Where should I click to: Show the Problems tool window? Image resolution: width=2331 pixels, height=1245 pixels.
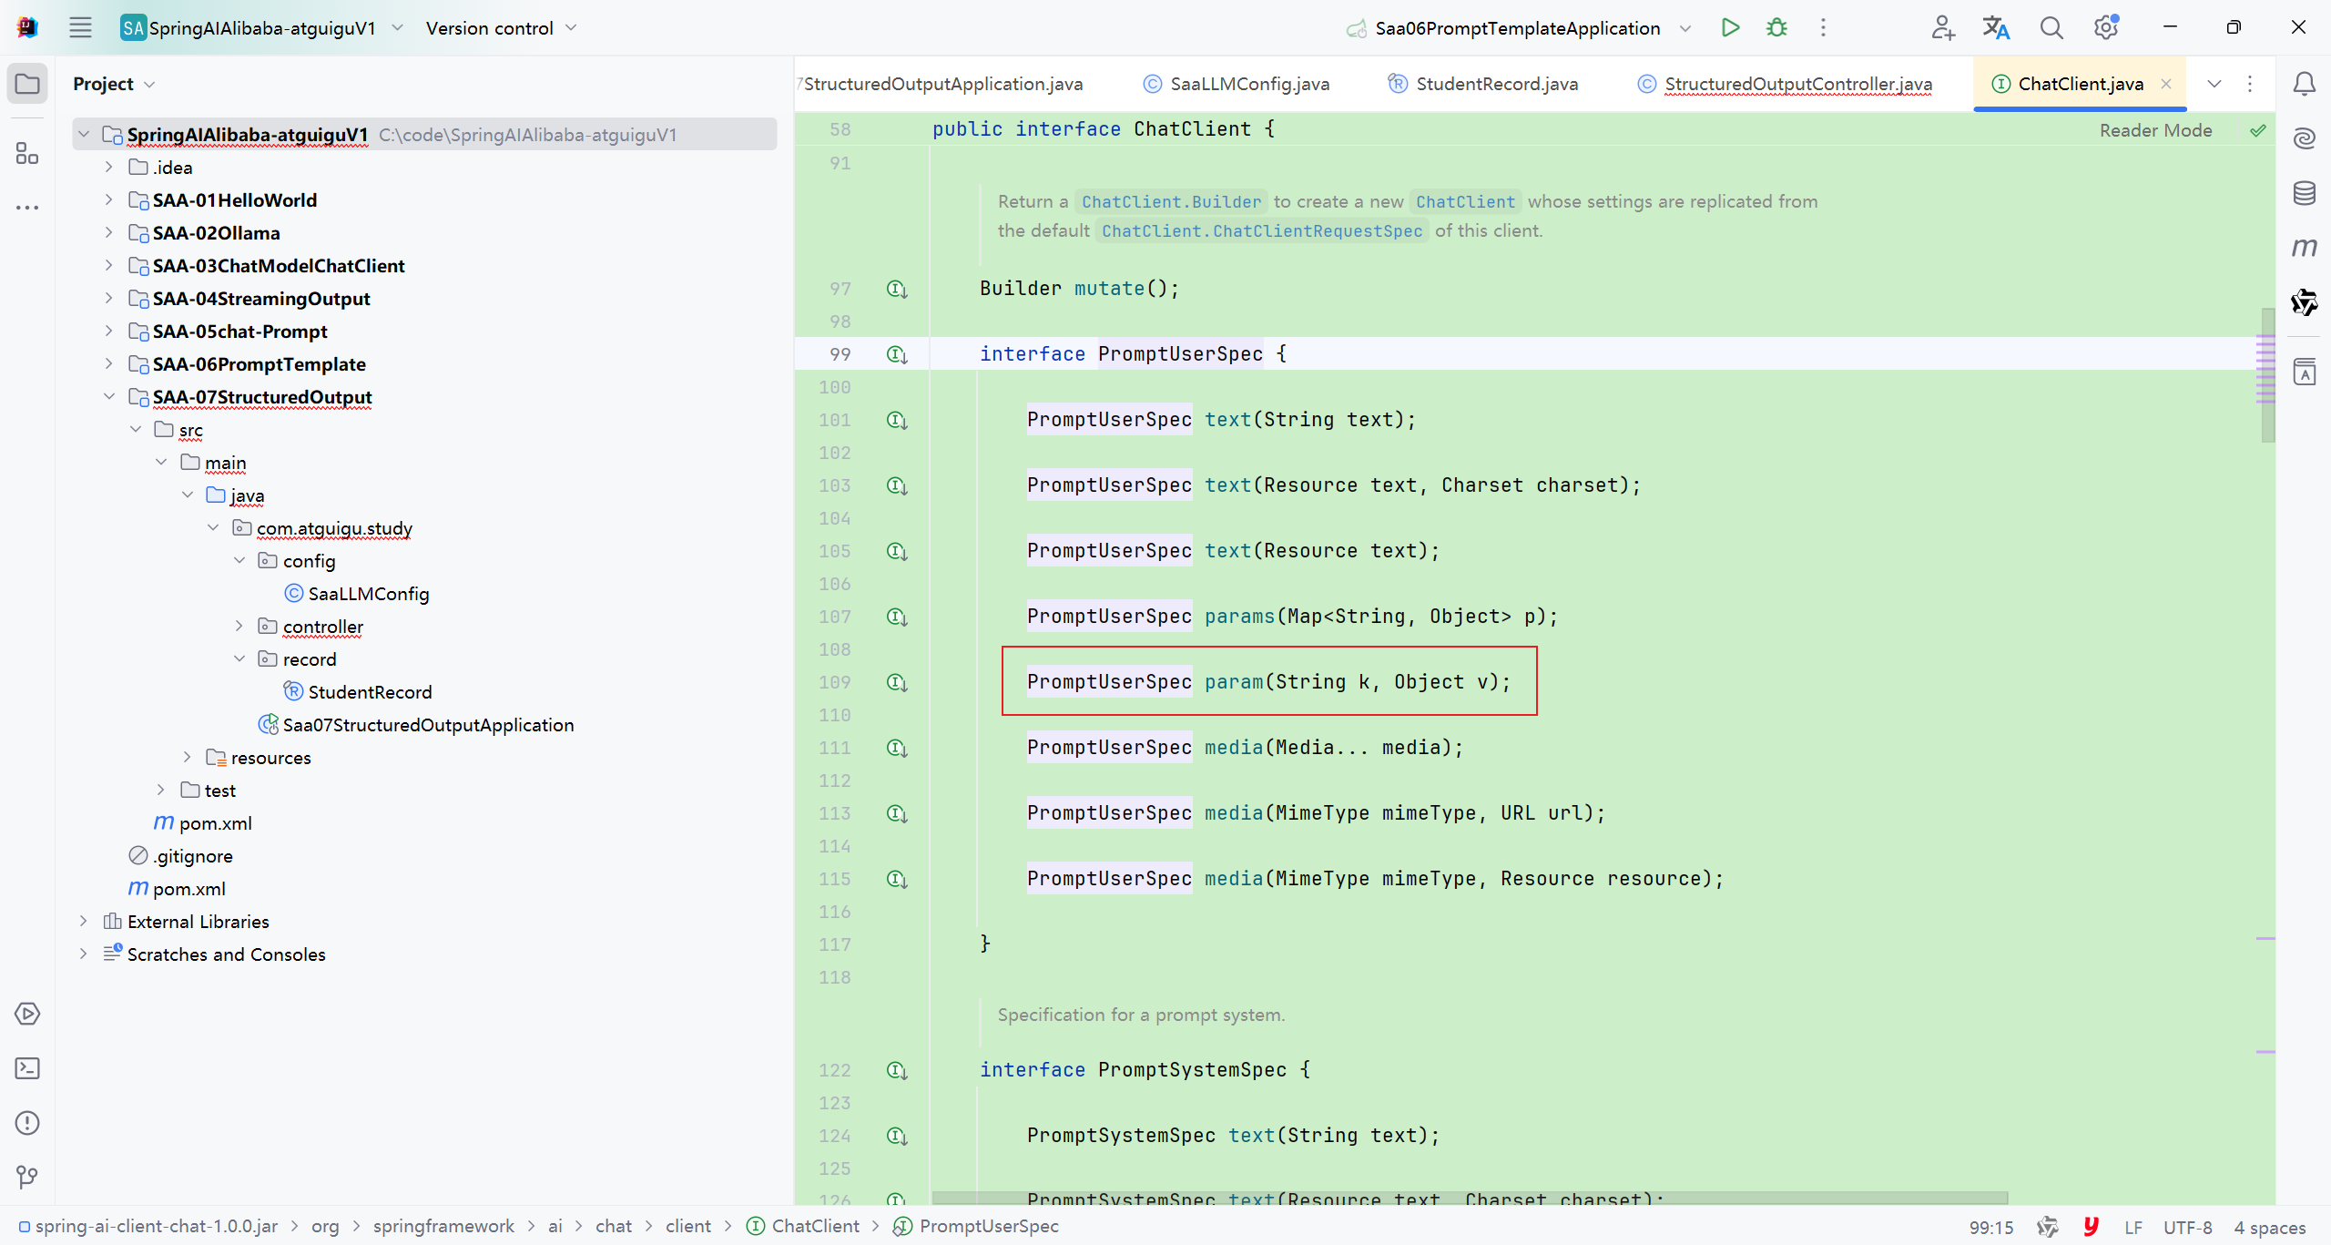tap(27, 1123)
